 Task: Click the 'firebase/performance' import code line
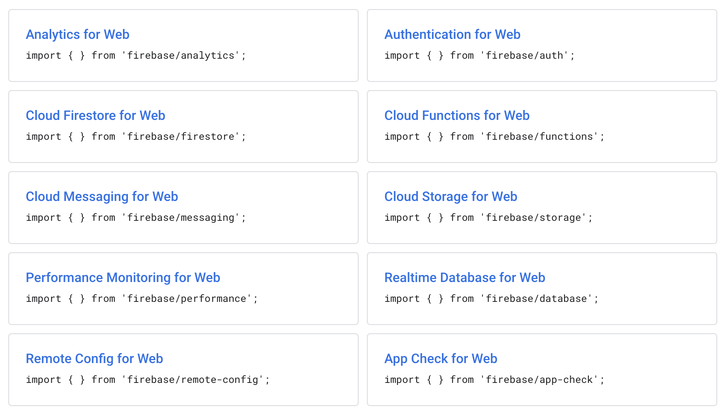142,299
